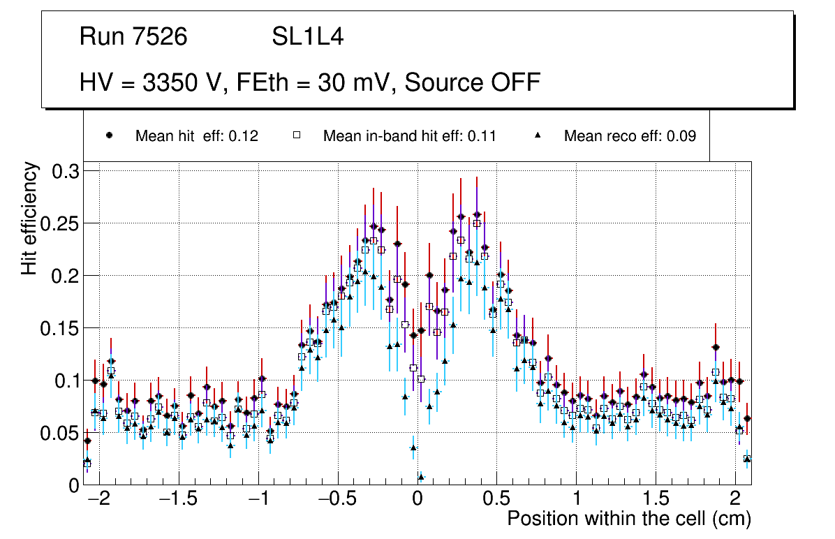
Task: Click the open square legend marker
Action: point(297,136)
